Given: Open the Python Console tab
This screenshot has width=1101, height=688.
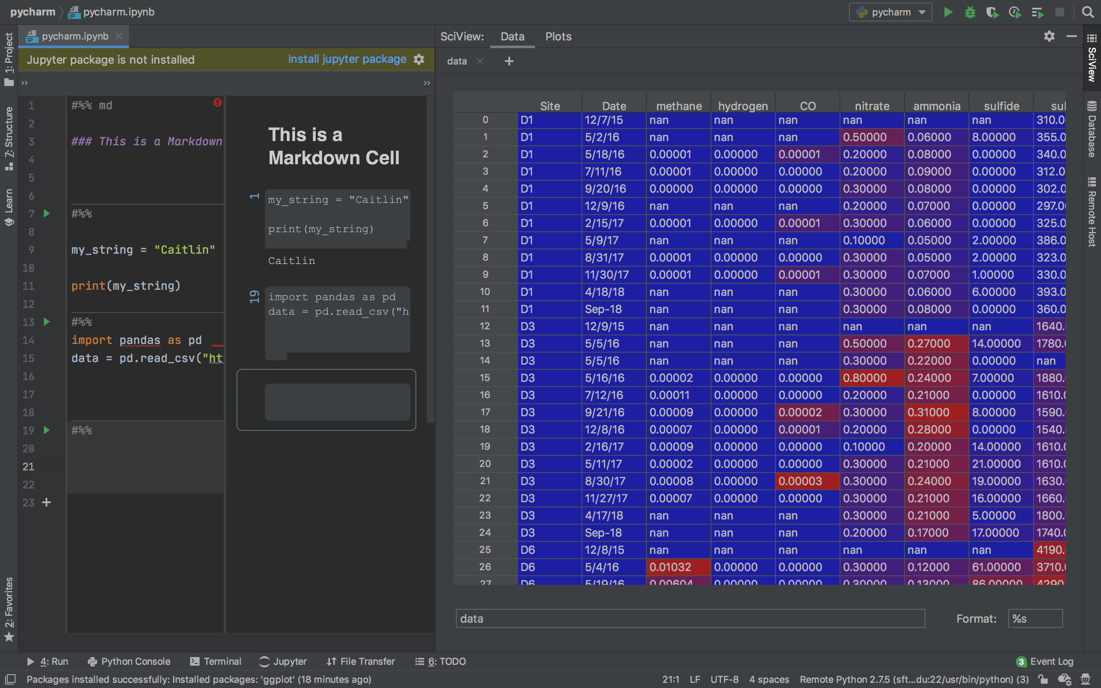Looking at the screenshot, I should [129, 661].
